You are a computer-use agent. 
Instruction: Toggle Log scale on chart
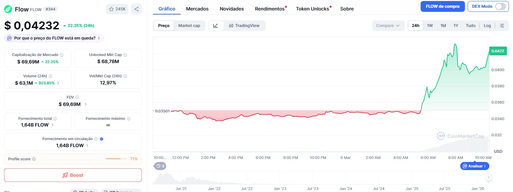[x=487, y=26]
